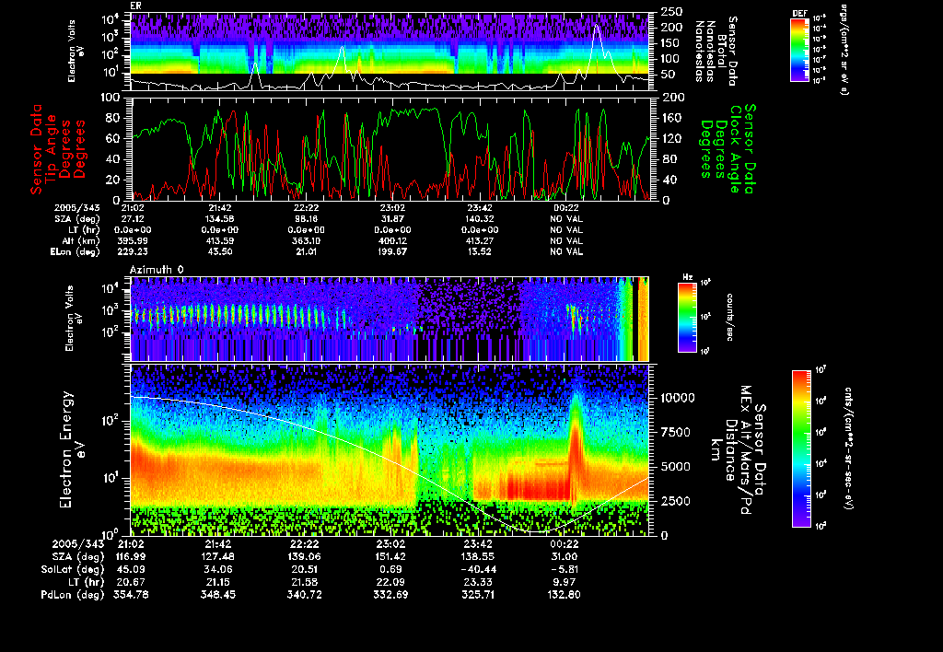Click the 'SolLat (deg)' row label
The width and height of the screenshot is (943, 652).
point(73,570)
